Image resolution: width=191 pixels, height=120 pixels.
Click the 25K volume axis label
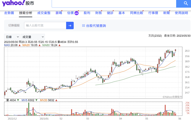point(187,103)
